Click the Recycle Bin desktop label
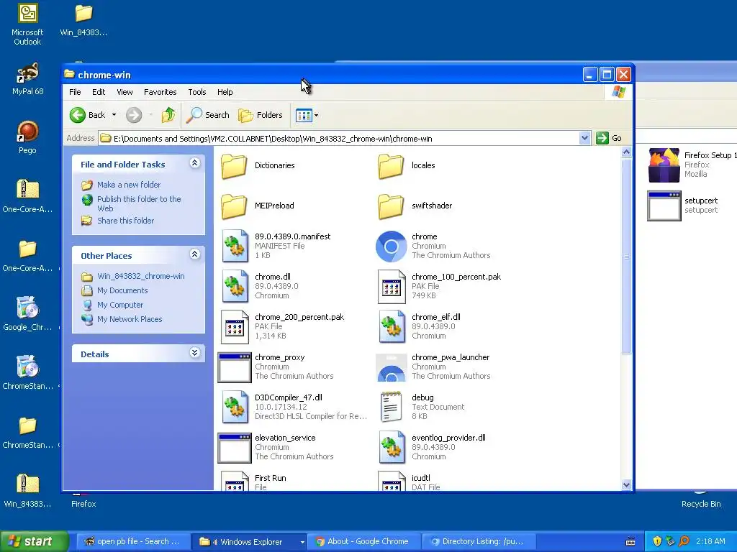 (701, 504)
